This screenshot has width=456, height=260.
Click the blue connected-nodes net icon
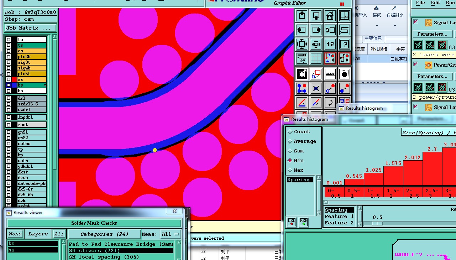point(302,88)
